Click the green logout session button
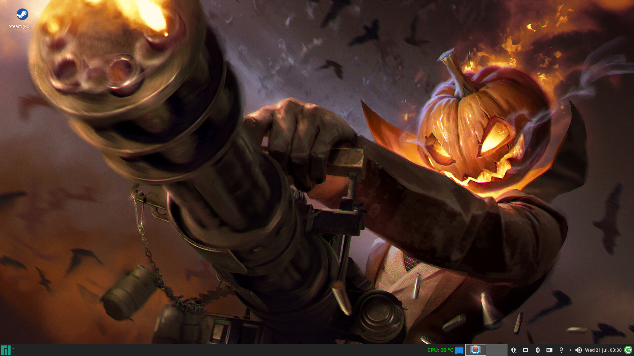This screenshot has height=356, width=634. [x=628, y=350]
